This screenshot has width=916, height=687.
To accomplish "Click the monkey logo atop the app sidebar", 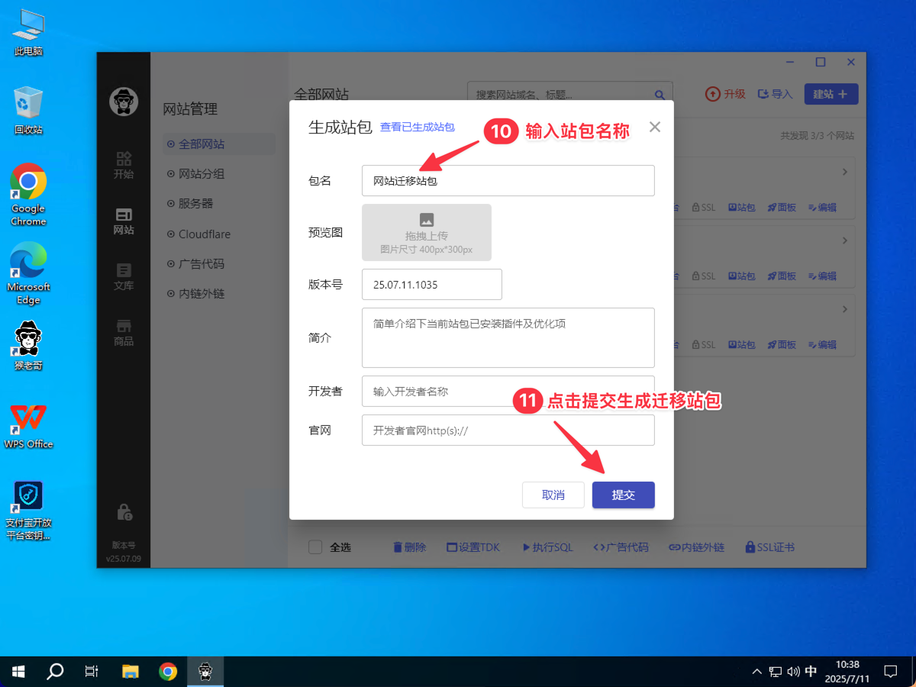I will pyautogui.click(x=124, y=101).
